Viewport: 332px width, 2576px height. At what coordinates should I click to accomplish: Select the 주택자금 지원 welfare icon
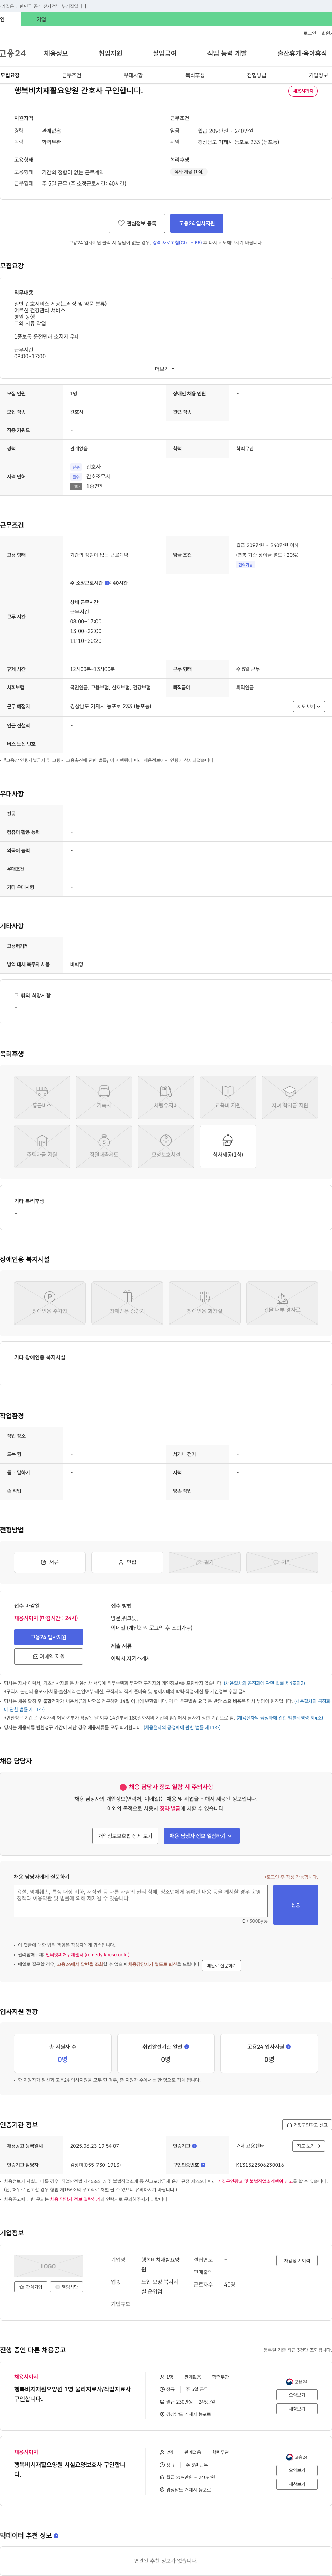pos(42,1146)
